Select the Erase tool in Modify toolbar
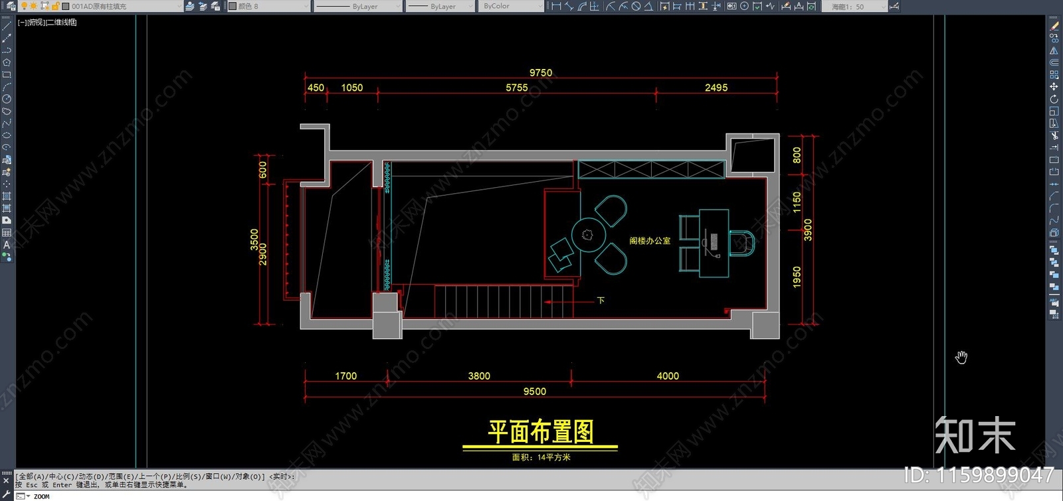Screen dimensions: 1063x501 pyautogui.click(x=1054, y=26)
